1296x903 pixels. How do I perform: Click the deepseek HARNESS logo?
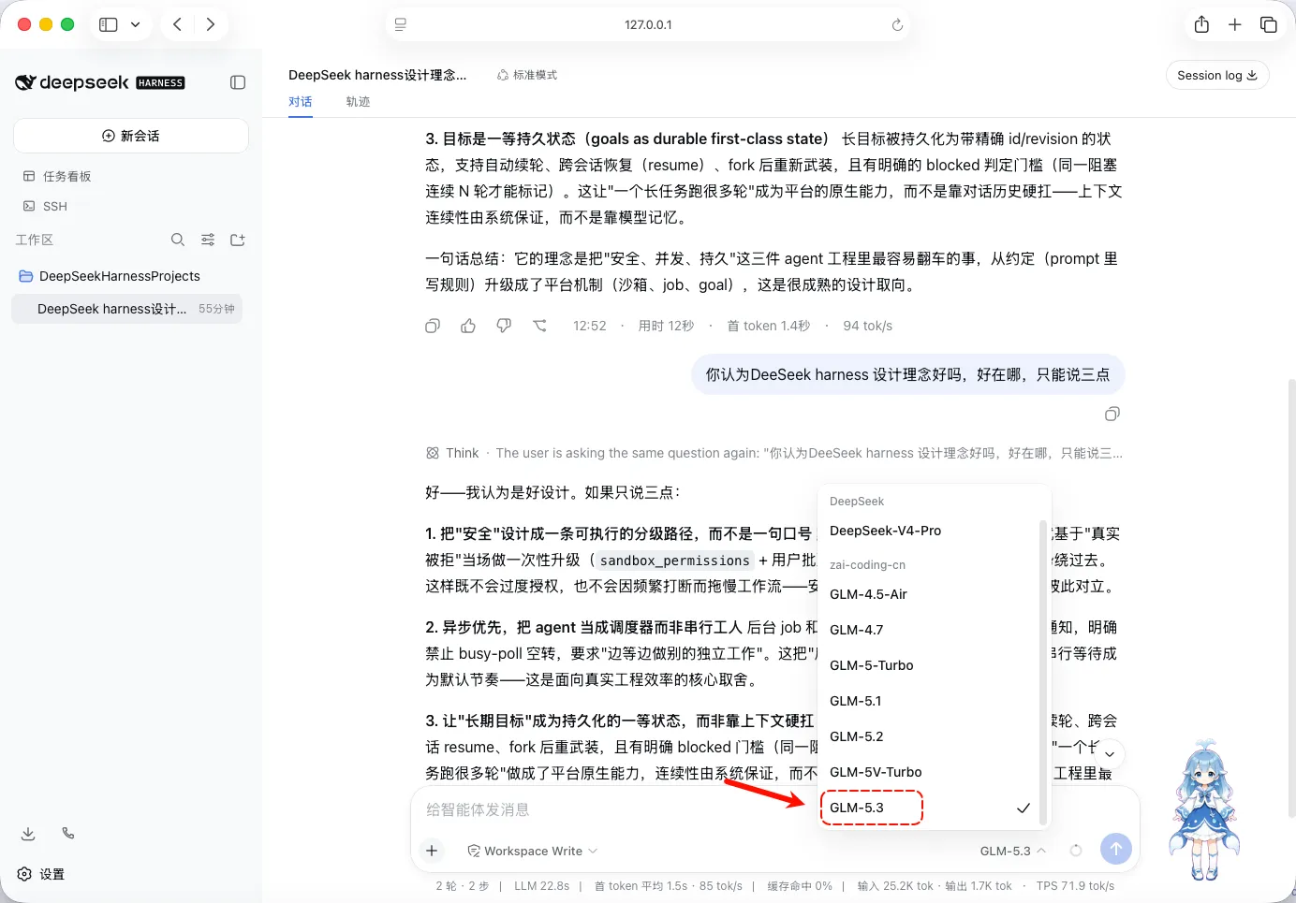pyautogui.click(x=99, y=82)
